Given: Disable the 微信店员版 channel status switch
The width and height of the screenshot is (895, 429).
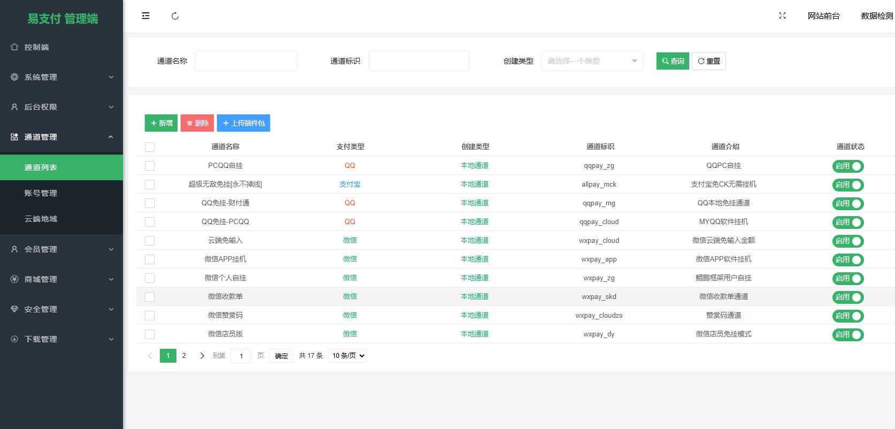Looking at the screenshot, I should (x=847, y=335).
